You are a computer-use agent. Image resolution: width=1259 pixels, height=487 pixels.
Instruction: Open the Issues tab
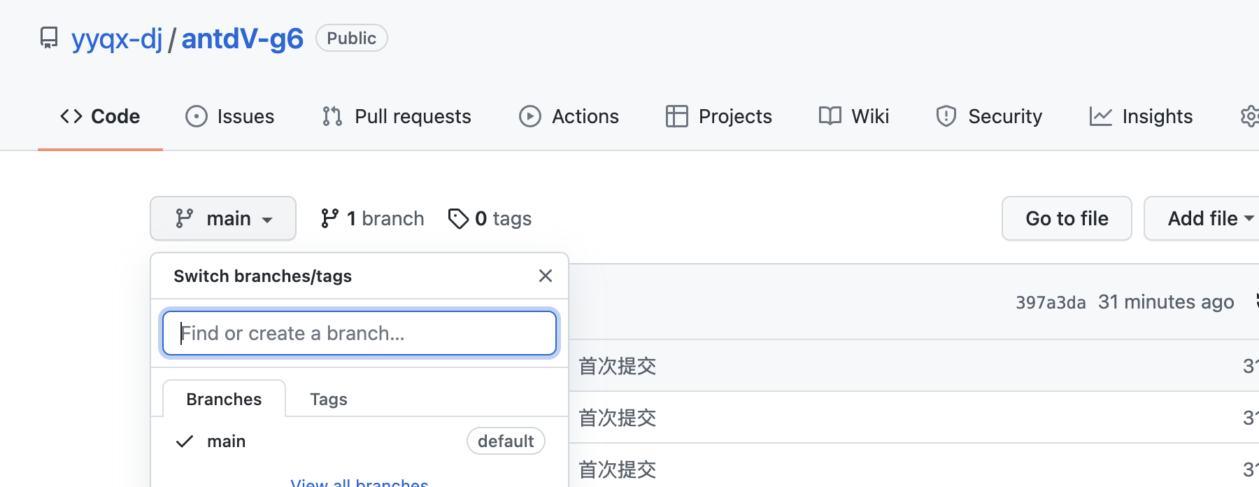point(230,116)
